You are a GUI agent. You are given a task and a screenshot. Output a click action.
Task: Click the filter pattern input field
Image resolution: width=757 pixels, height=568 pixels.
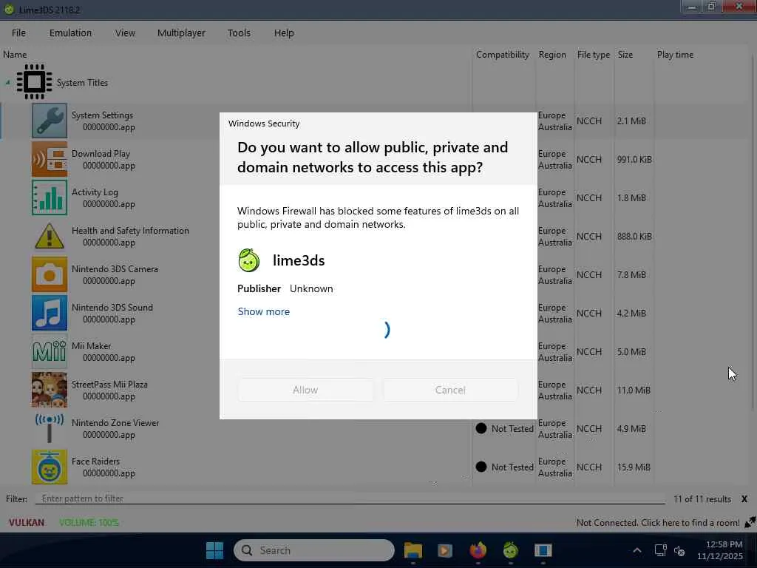[350, 498]
